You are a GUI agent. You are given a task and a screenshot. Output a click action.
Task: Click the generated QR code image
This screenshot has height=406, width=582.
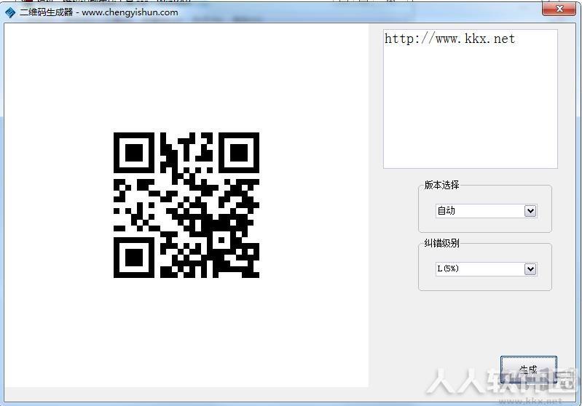(186, 205)
